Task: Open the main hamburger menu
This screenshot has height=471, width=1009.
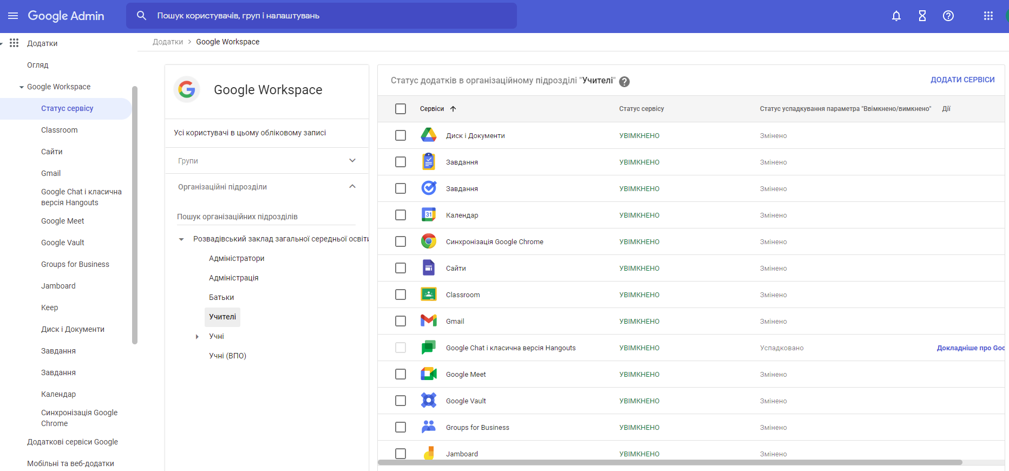Action: (x=13, y=16)
